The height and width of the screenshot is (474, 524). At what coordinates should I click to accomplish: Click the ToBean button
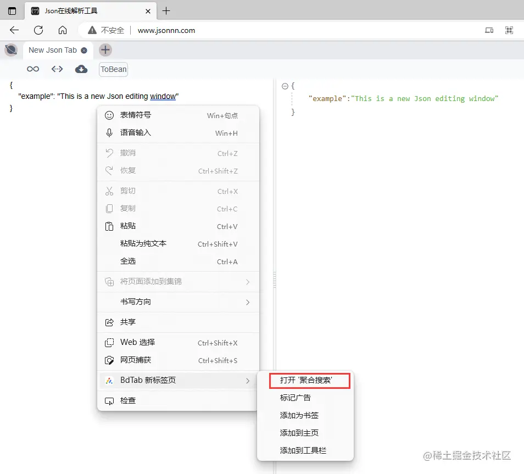tap(113, 69)
